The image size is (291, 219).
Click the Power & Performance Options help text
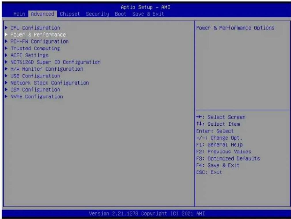click(x=235, y=28)
